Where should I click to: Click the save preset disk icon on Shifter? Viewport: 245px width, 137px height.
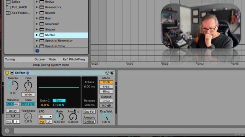click(x=112, y=73)
